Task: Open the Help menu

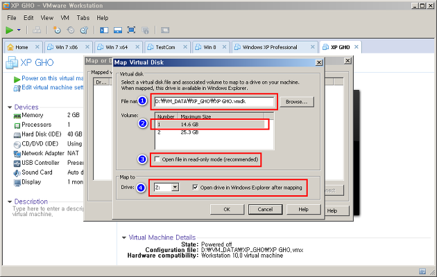Action: tap(102, 18)
